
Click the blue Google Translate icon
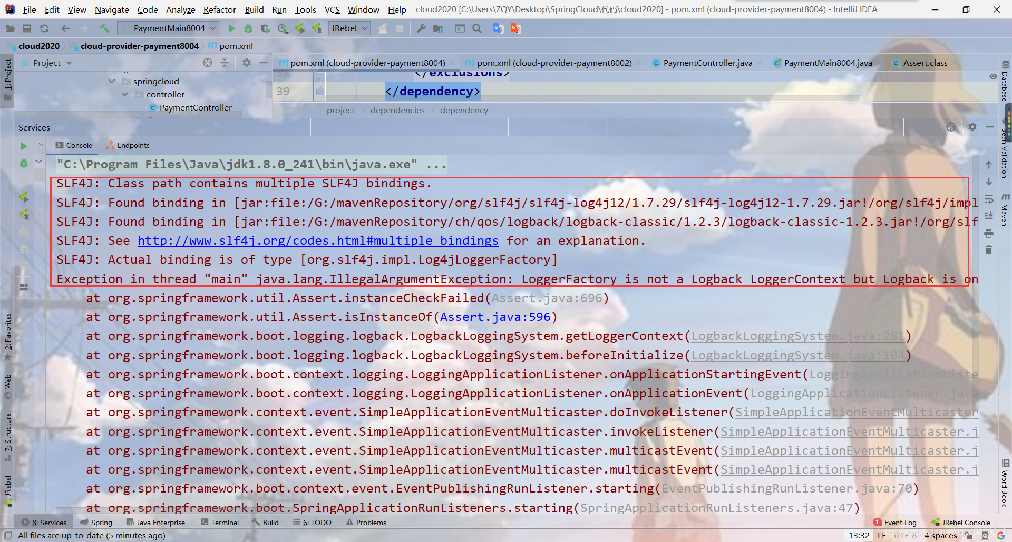(x=499, y=28)
